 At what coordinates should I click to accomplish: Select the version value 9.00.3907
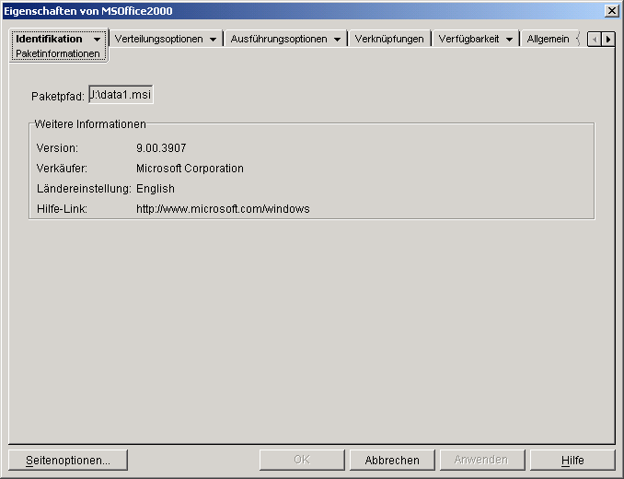(x=161, y=148)
